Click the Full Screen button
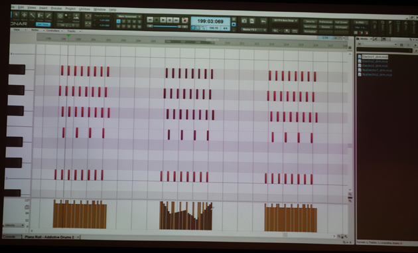The height and width of the screenshot is (253, 418). (x=341, y=23)
